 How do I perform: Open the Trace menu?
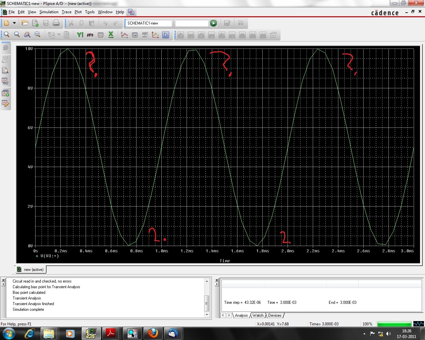pos(66,12)
